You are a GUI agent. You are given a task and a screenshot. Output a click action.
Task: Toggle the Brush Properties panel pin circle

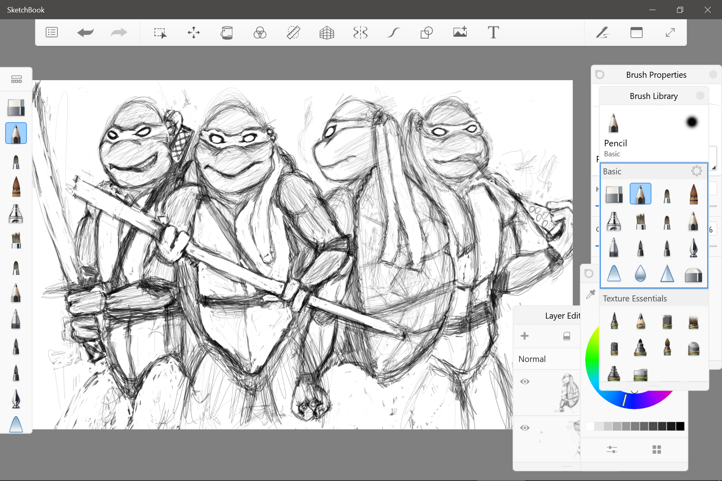[600, 75]
